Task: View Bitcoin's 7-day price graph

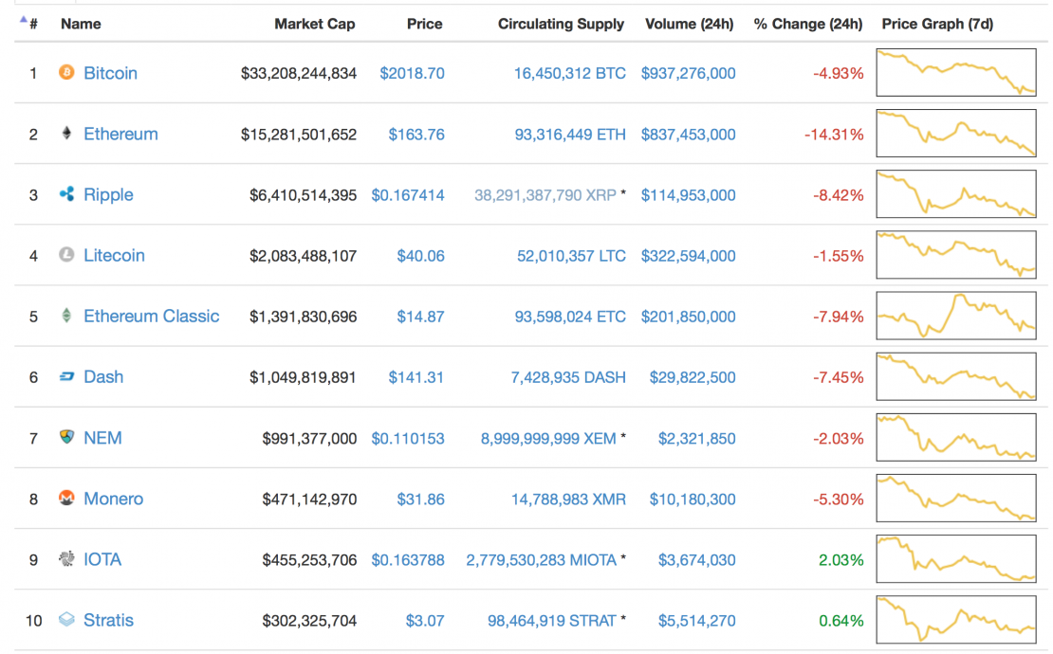Action: [956, 73]
